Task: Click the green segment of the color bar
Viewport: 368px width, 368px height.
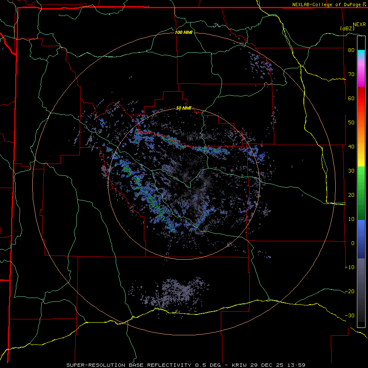Action: 361,193
